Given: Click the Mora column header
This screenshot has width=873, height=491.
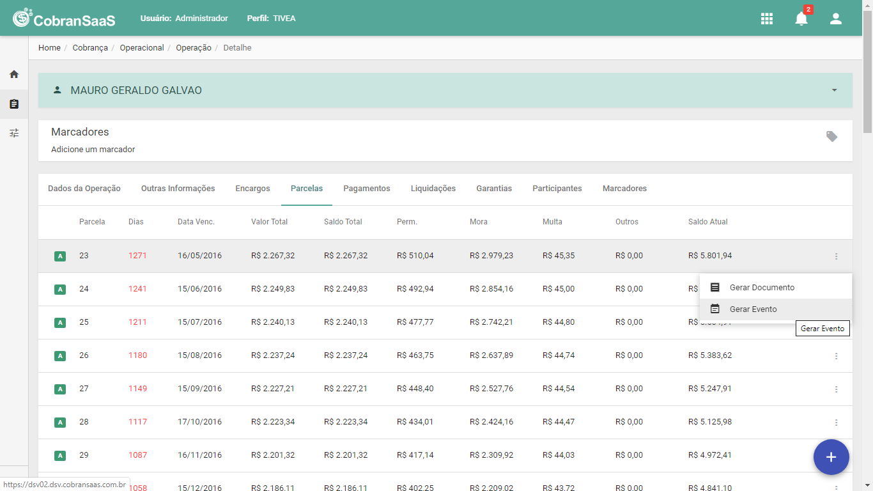Looking at the screenshot, I should coord(479,222).
